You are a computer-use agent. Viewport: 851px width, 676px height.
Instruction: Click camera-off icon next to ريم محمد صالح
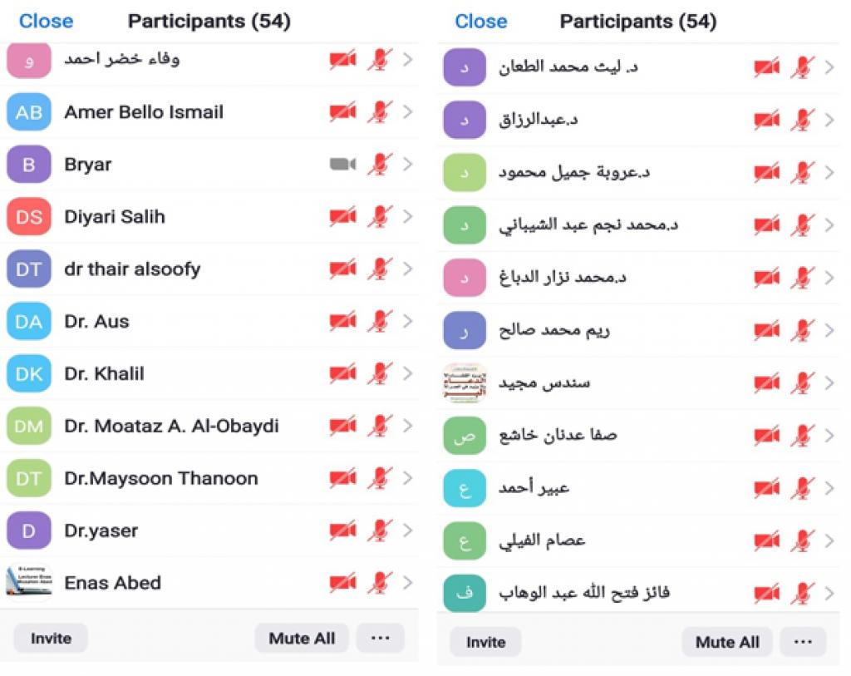[x=766, y=331]
